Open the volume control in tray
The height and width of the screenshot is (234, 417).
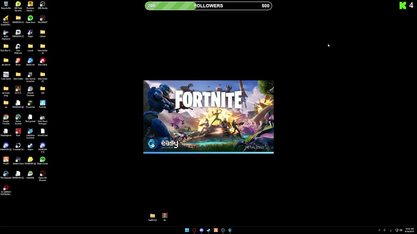click(x=401, y=230)
